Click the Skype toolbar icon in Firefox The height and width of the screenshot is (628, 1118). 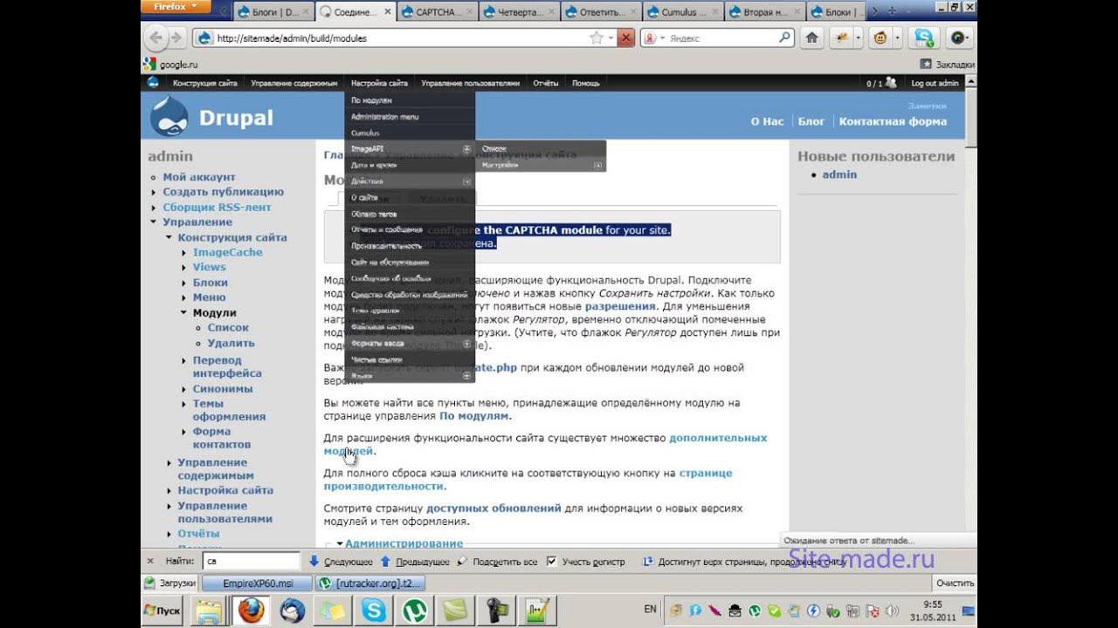(x=923, y=38)
